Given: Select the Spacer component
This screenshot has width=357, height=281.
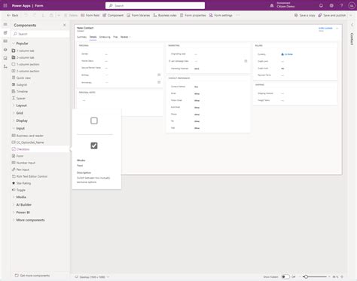Looking at the screenshot, I should 19,98.
